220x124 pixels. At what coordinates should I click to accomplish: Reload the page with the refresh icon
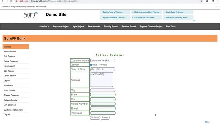coord(11,1)
